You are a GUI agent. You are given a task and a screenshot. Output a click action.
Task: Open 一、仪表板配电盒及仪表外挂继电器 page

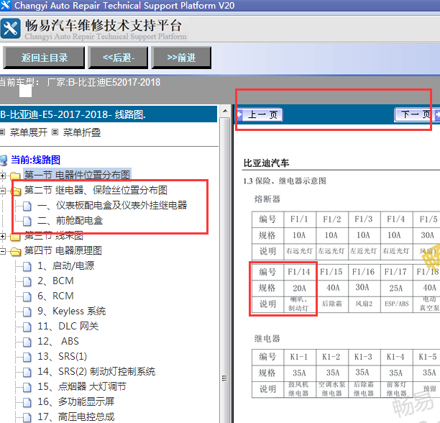(112, 205)
